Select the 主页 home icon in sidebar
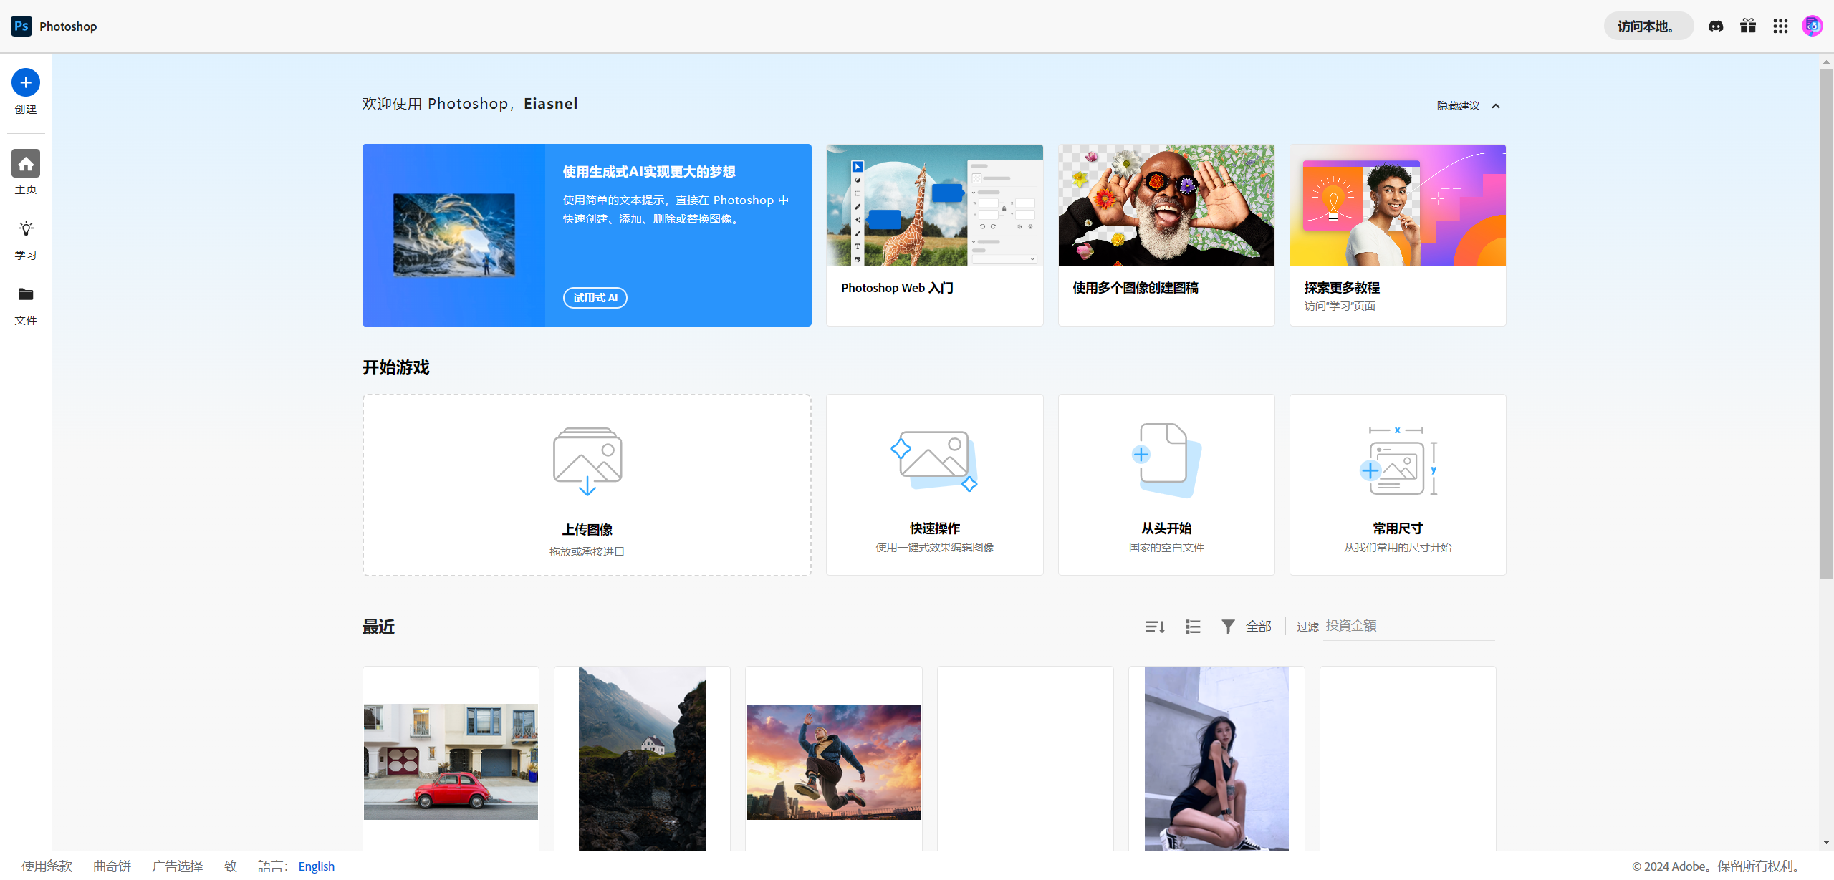Image resolution: width=1834 pixels, height=880 pixels. pos(25,163)
